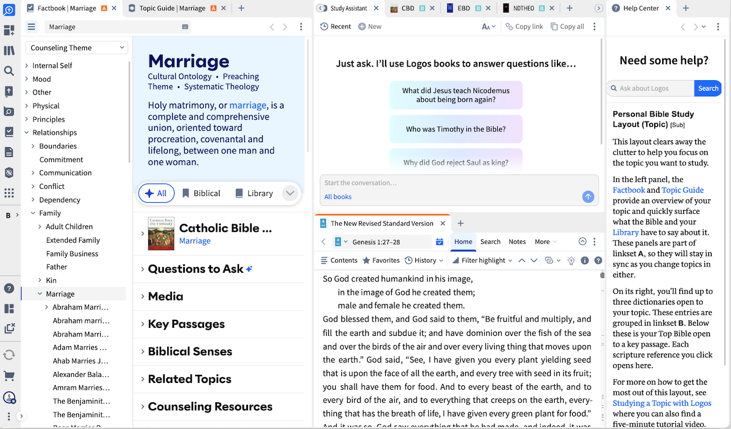Open the Catholic Bible Dictionary cover thumbnail
731x429 pixels.
[x=161, y=234]
